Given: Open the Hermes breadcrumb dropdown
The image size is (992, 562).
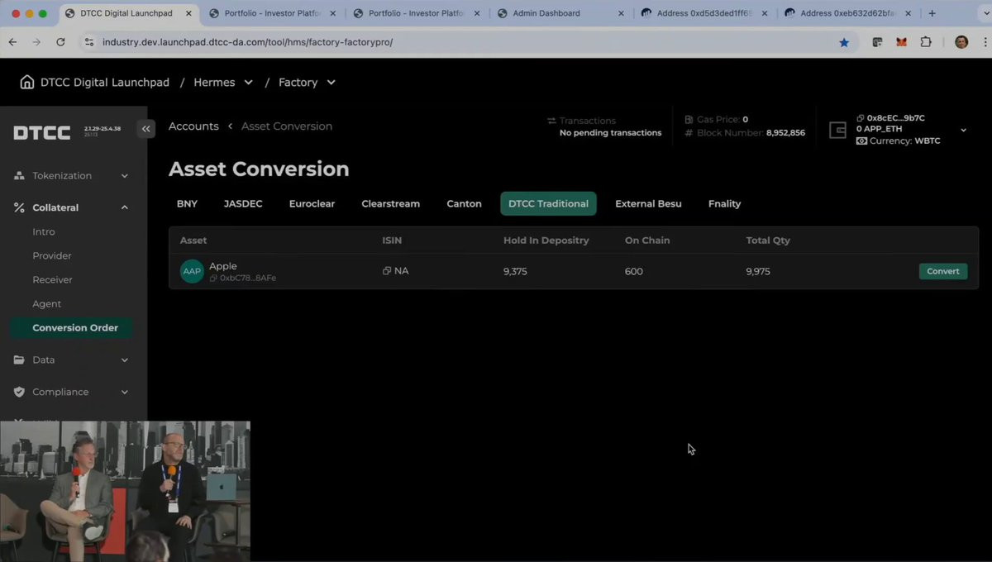Looking at the screenshot, I should [x=248, y=83].
